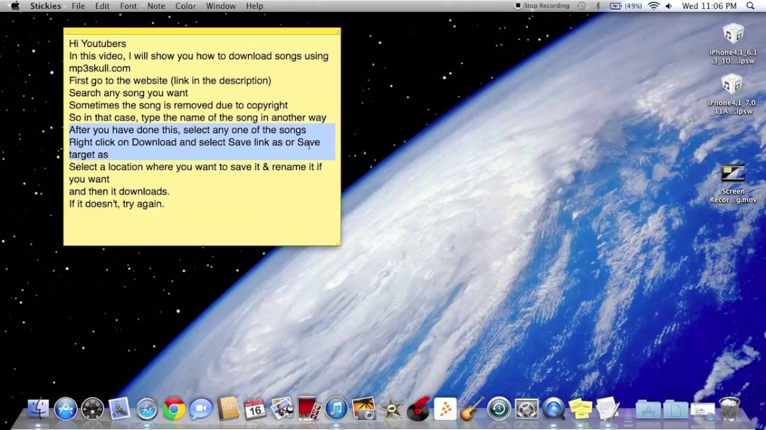Click the Stickies icon in the dock

coord(580,408)
